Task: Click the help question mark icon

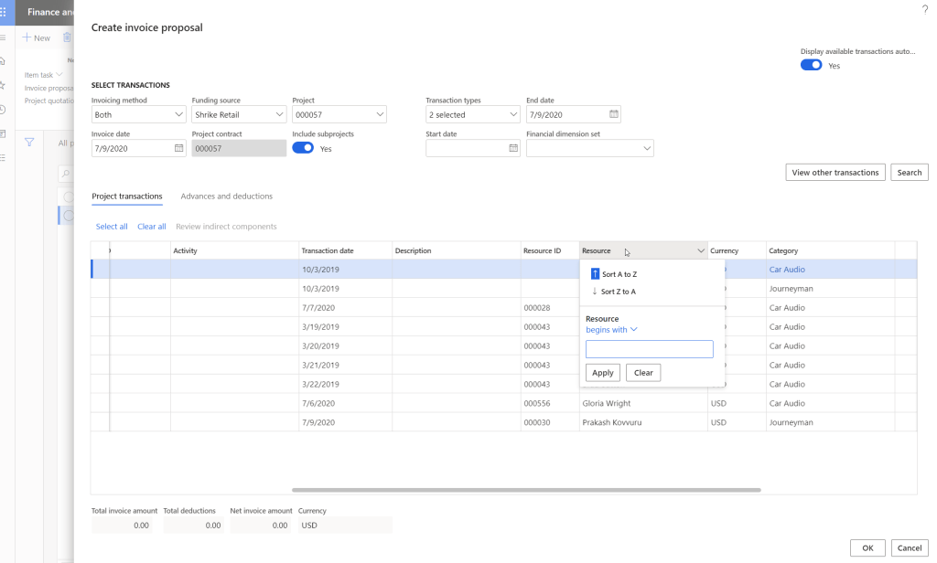Action: coord(924,8)
